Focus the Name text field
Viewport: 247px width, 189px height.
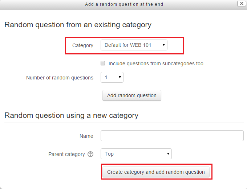coord(172,136)
